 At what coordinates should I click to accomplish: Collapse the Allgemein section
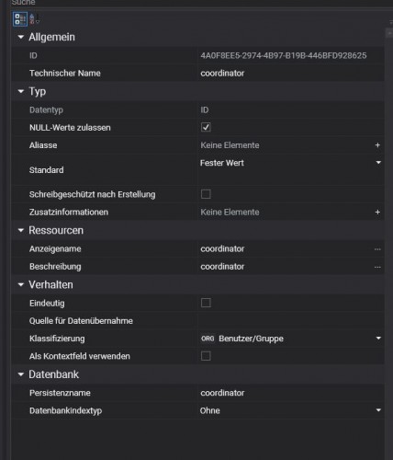21,37
